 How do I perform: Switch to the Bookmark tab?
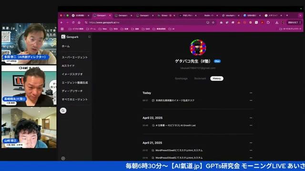click(200, 78)
